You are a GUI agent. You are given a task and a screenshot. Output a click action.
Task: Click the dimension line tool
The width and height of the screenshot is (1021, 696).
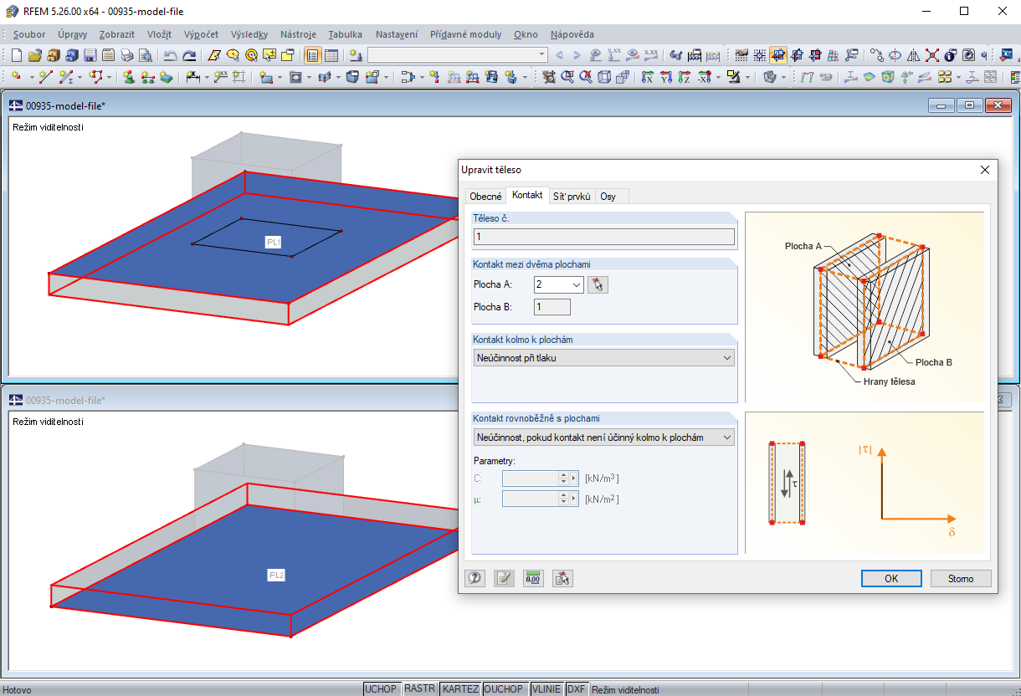pos(193,76)
